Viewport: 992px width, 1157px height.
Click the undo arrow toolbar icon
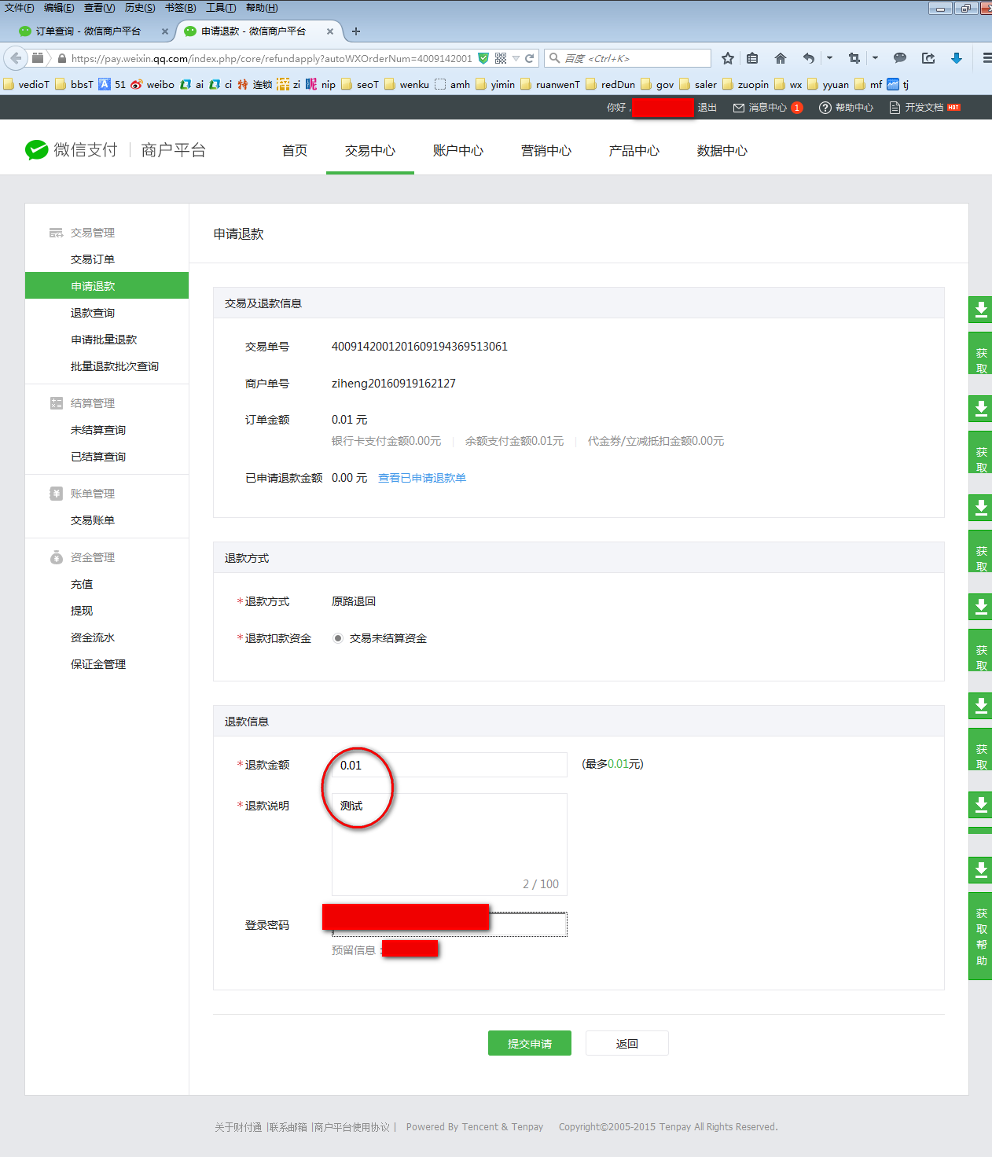[x=808, y=58]
